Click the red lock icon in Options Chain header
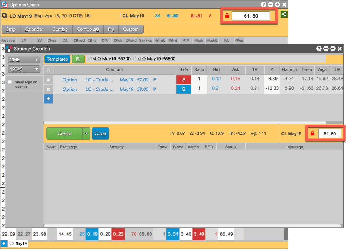 (227, 16)
